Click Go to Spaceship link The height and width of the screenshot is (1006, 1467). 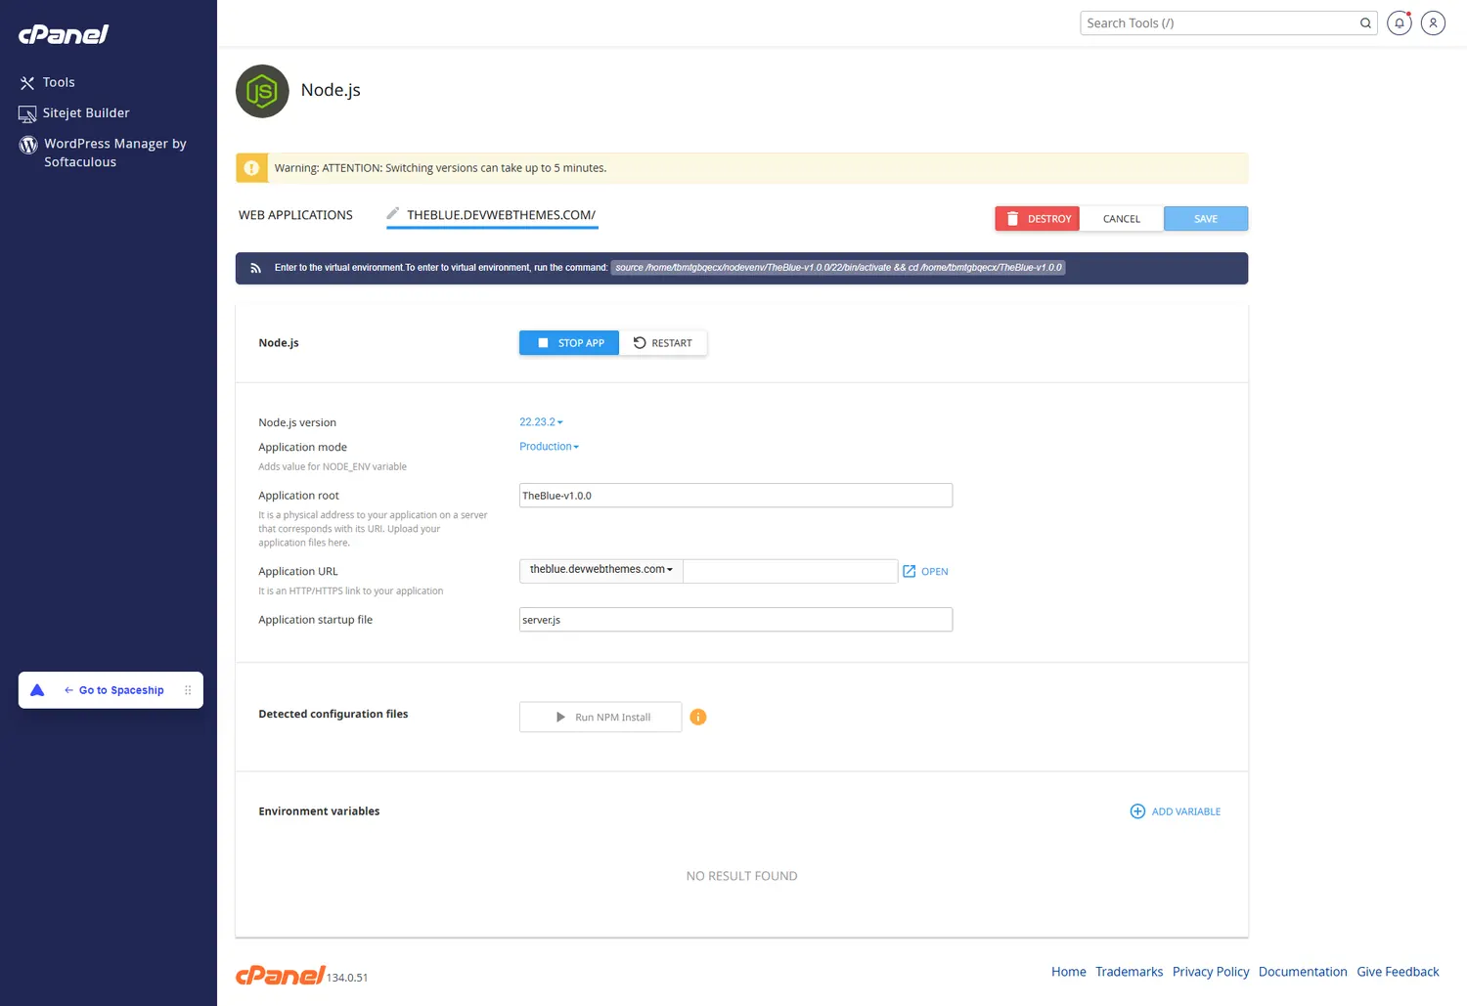(114, 690)
